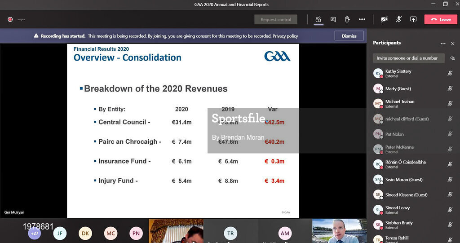
Task: Click the recording indicator icon
Action: tap(10, 19)
